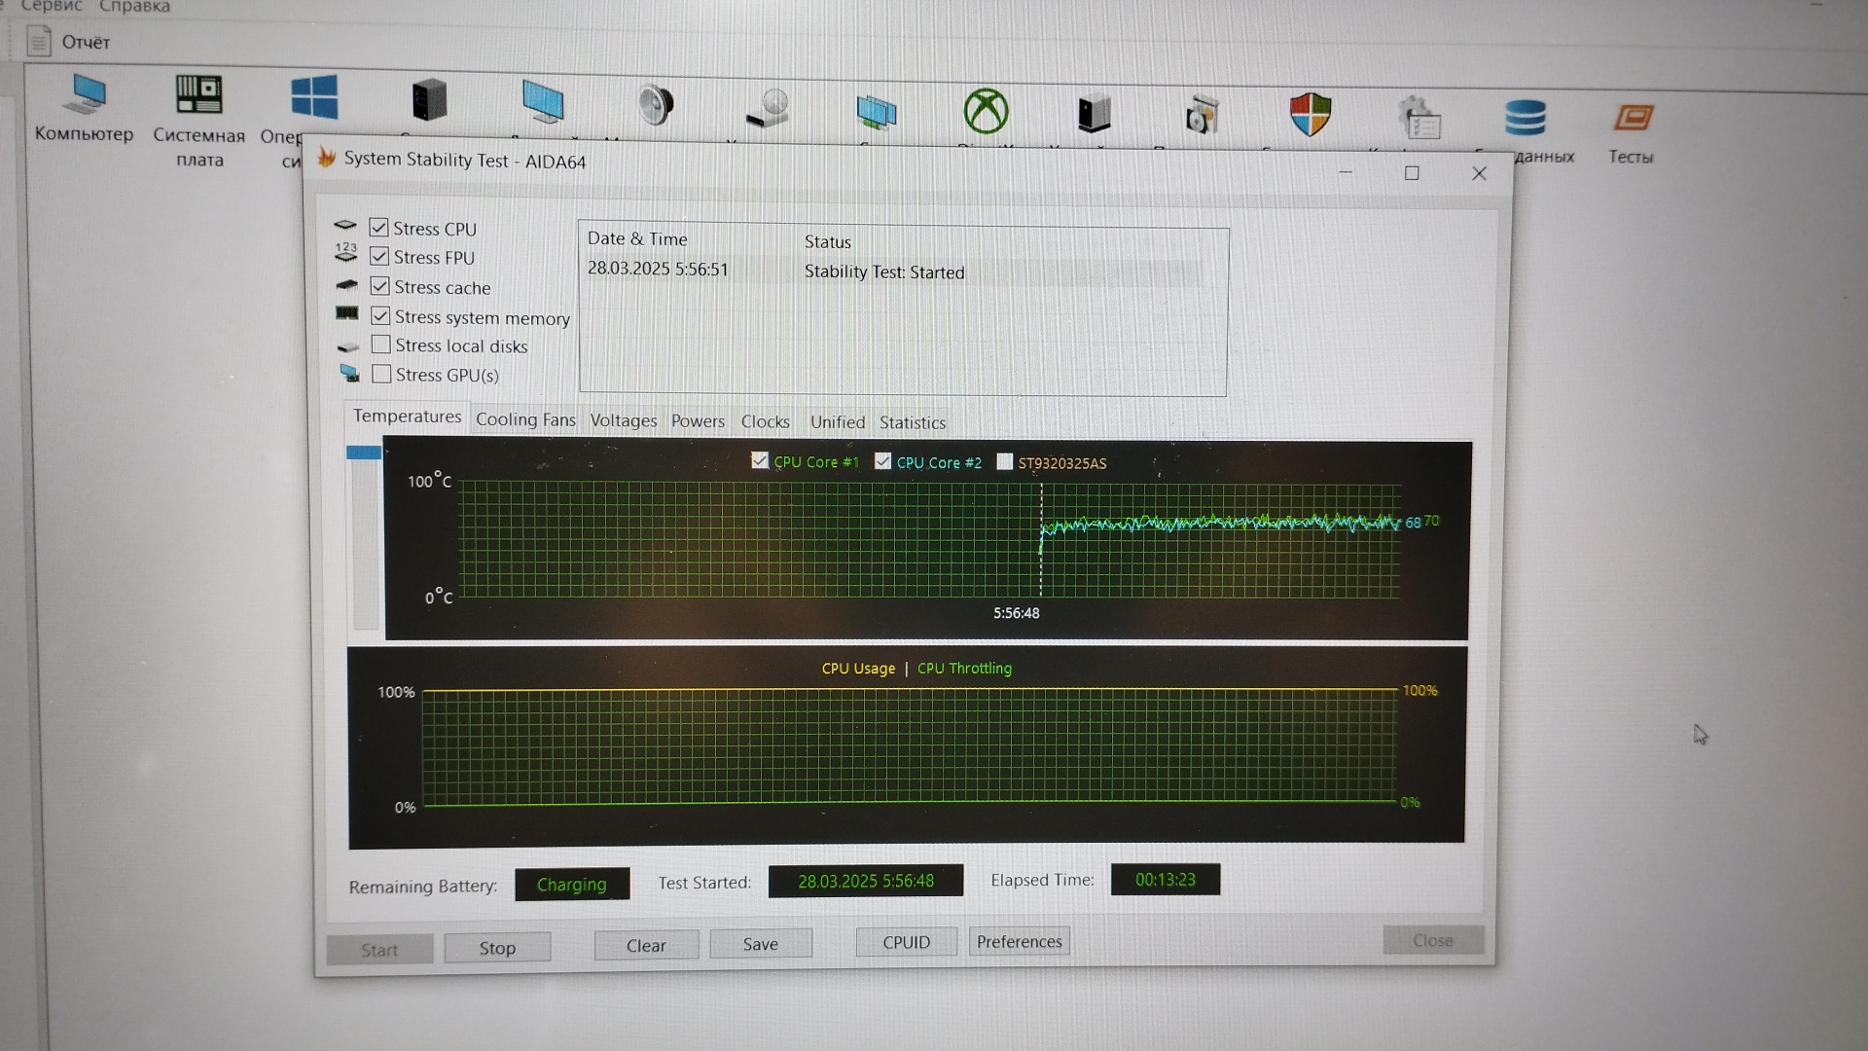This screenshot has width=1868, height=1051.
Task: Open the Справка menu
Action: point(134,7)
